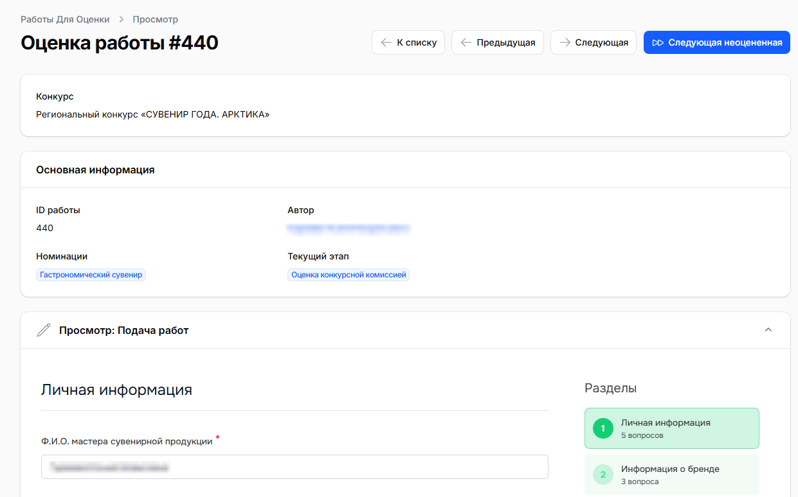Image resolution: width=798 pixels, height=497 pixels.
Task: Click the left arrow icon in К списку
Action: click(x=386, y=42)
